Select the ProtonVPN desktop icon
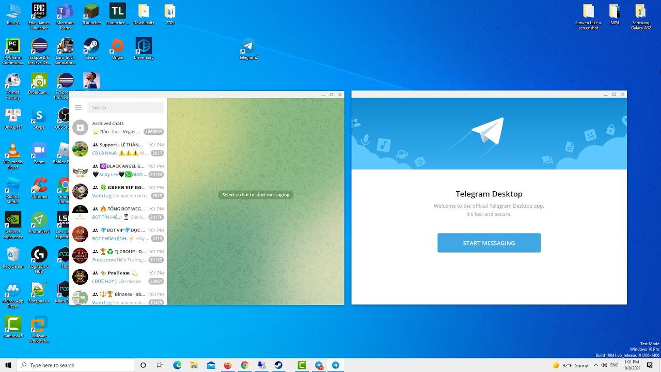 click(x=39, y=223)
